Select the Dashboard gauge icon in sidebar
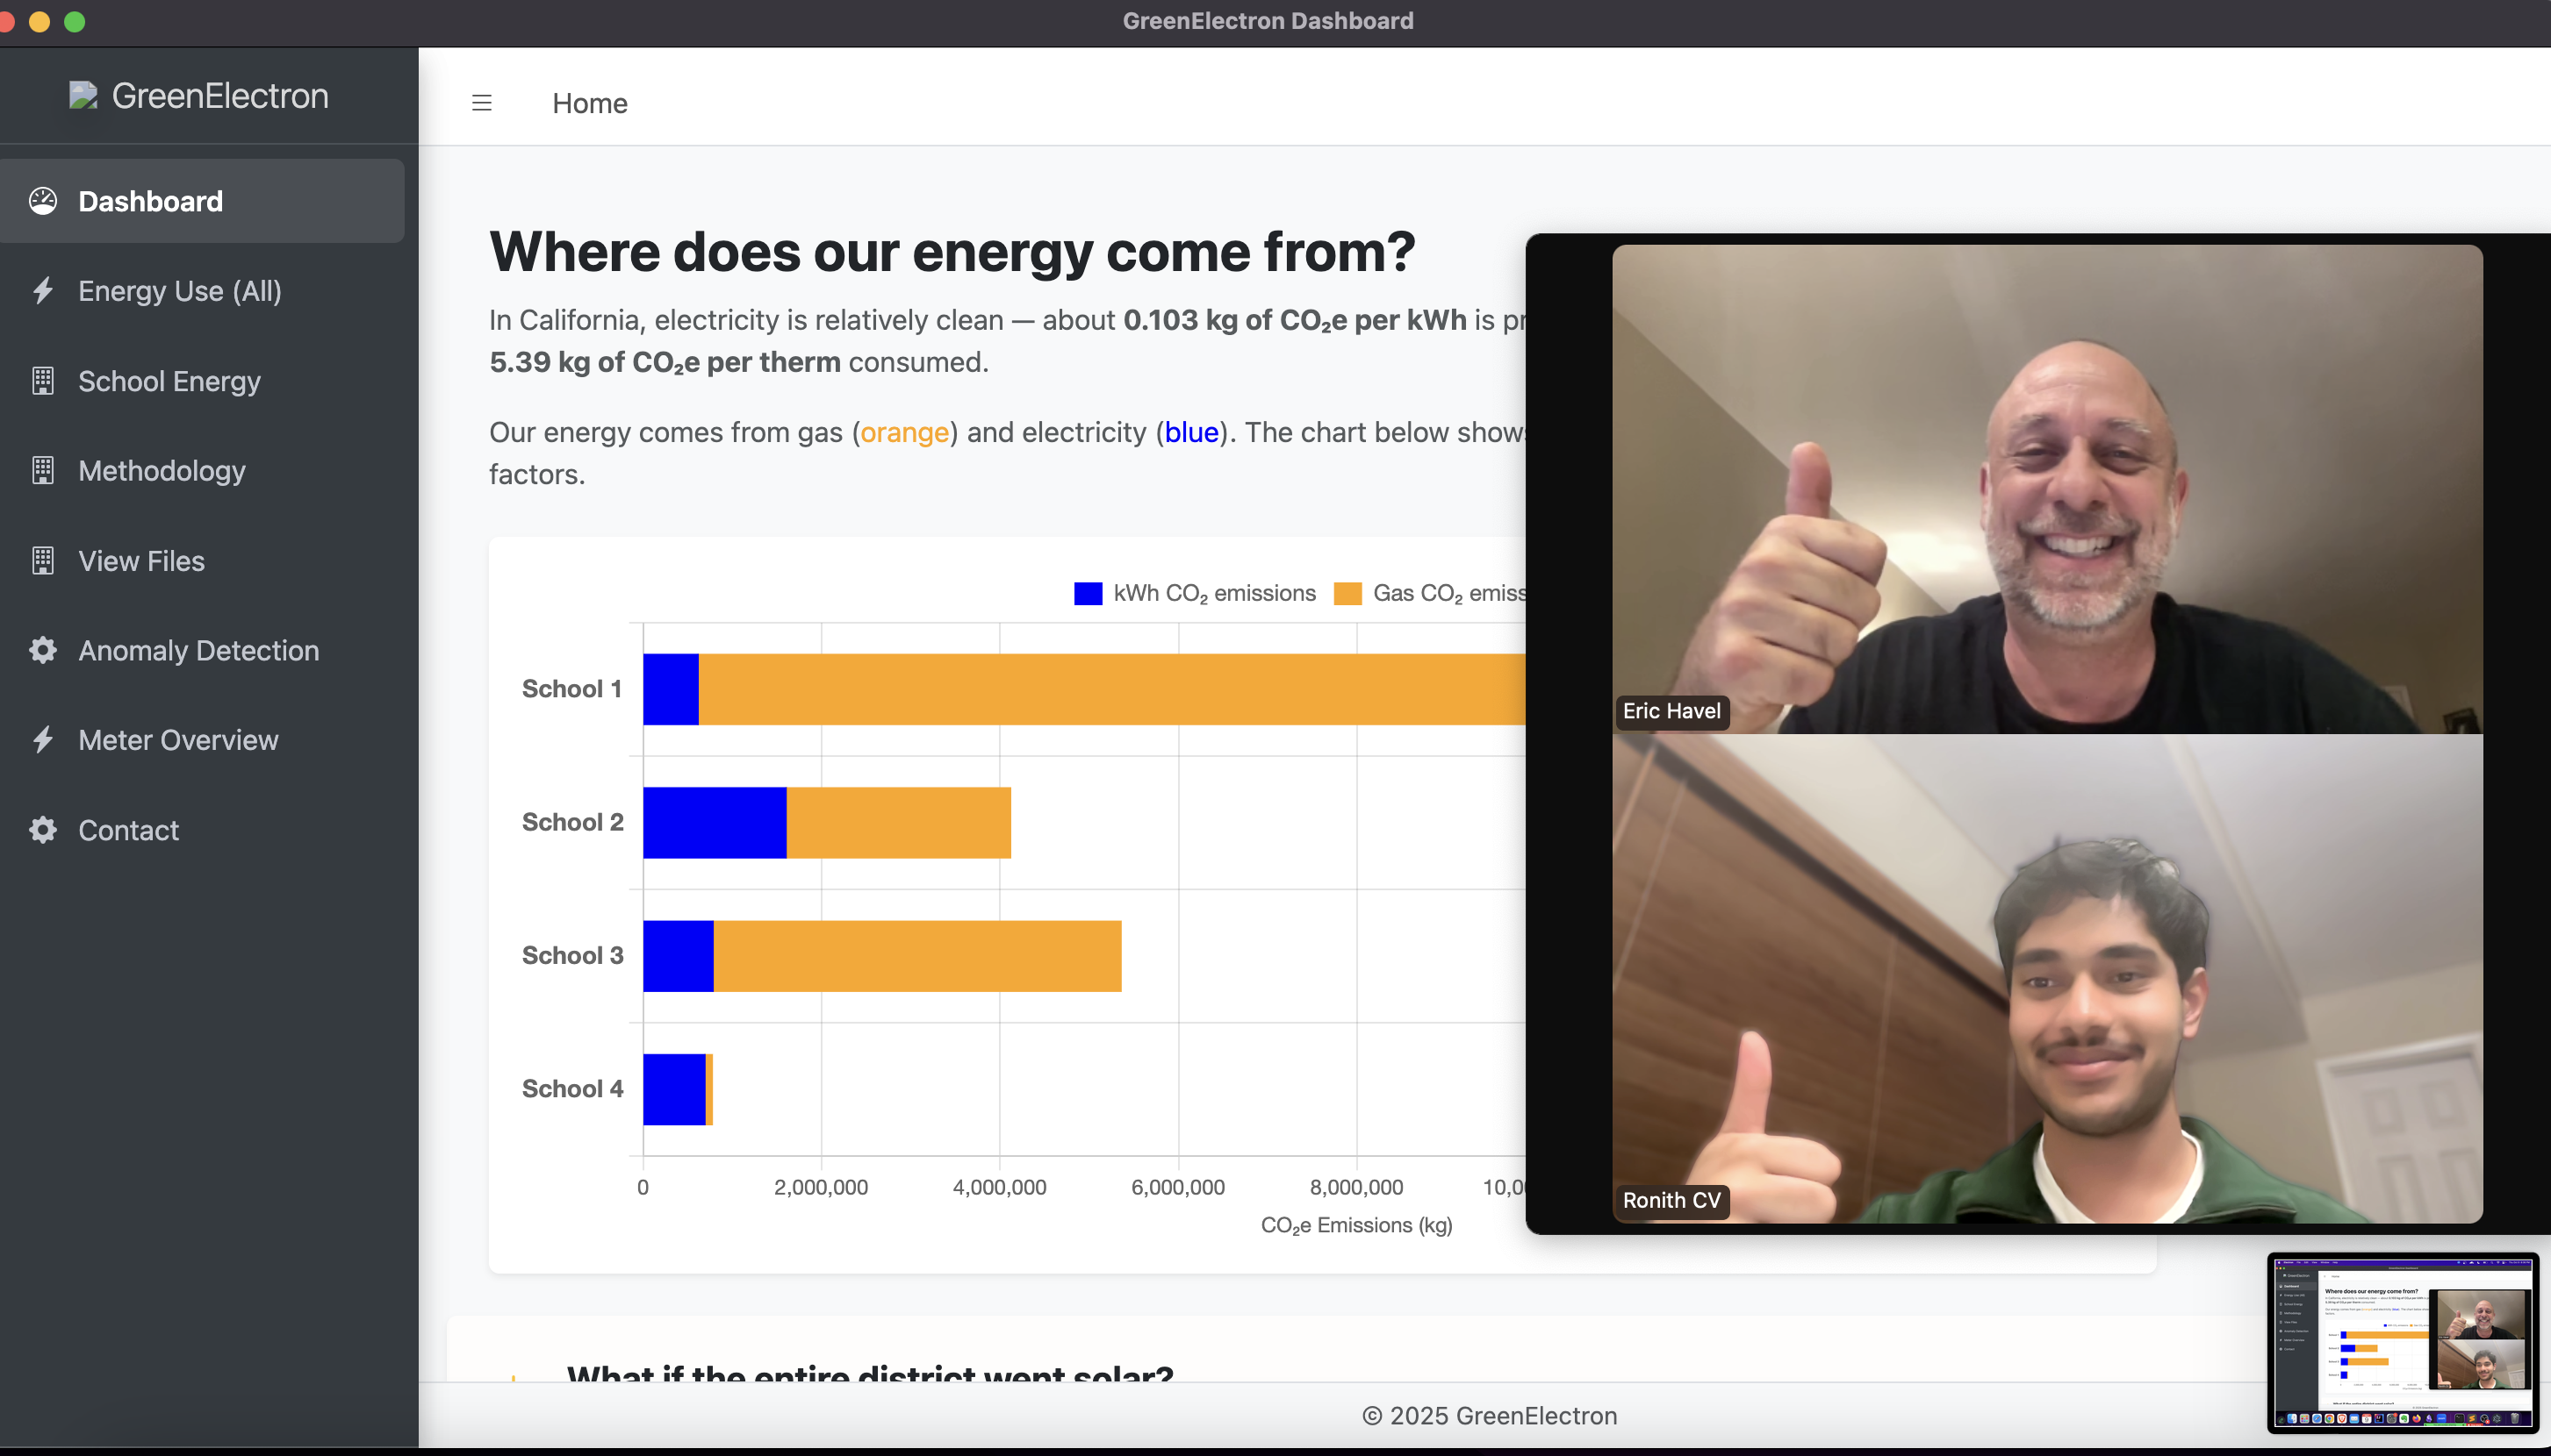Screen dimensions: 2551x1456 [44, 201]
